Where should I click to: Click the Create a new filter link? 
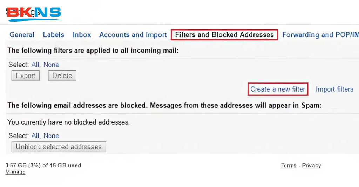click(x=278, y=89)
